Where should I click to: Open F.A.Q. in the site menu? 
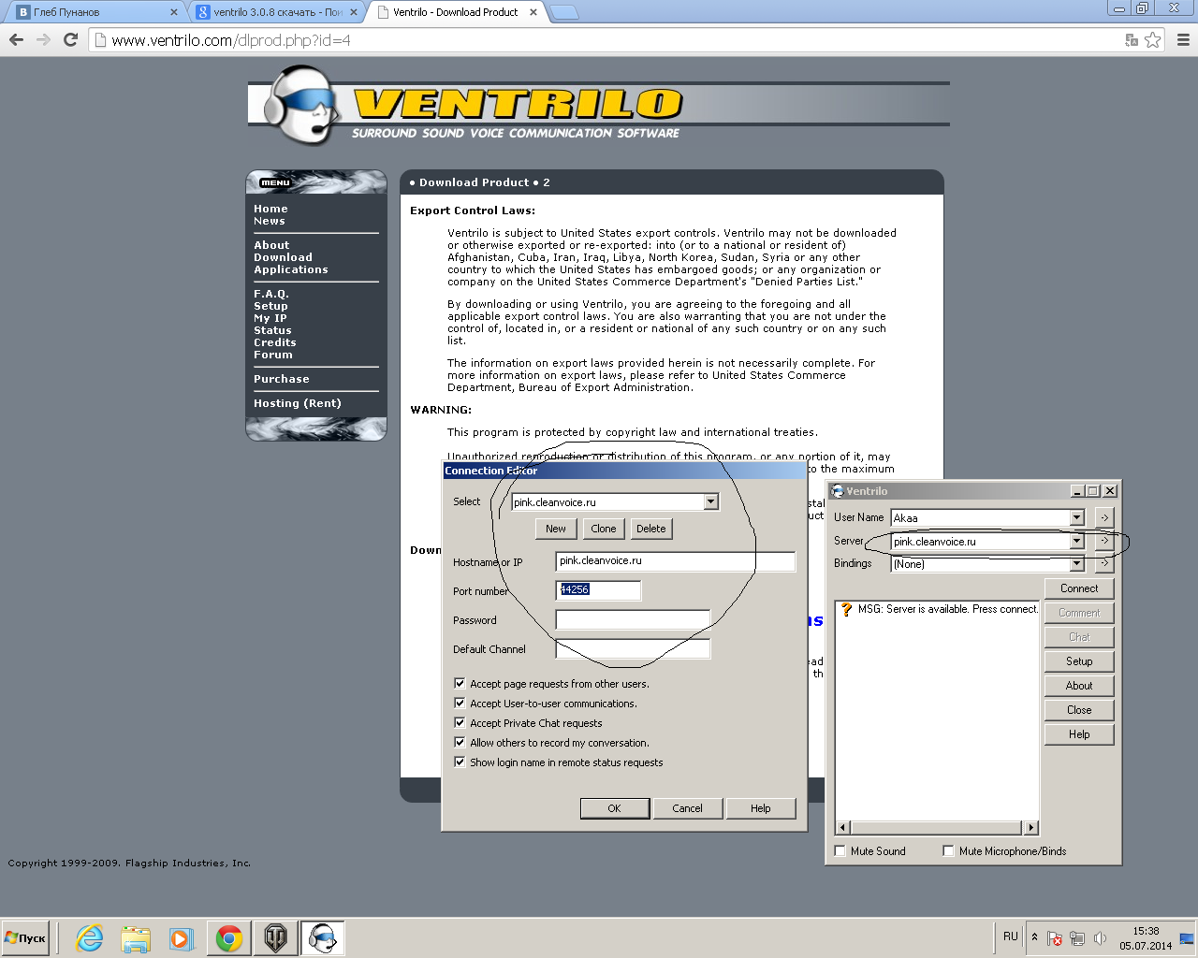click(271, 294)
